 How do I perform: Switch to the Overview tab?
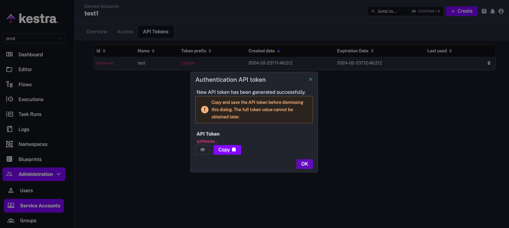click(x=97, y=31)
